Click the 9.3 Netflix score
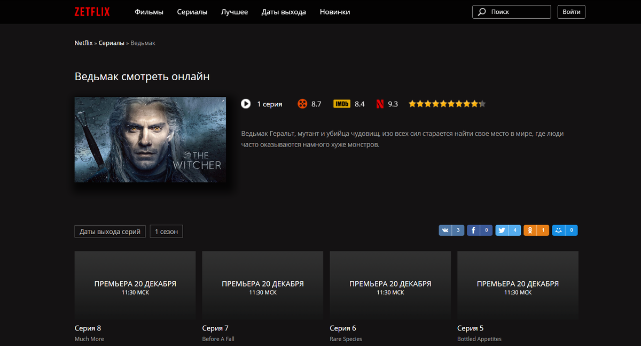 393,104
